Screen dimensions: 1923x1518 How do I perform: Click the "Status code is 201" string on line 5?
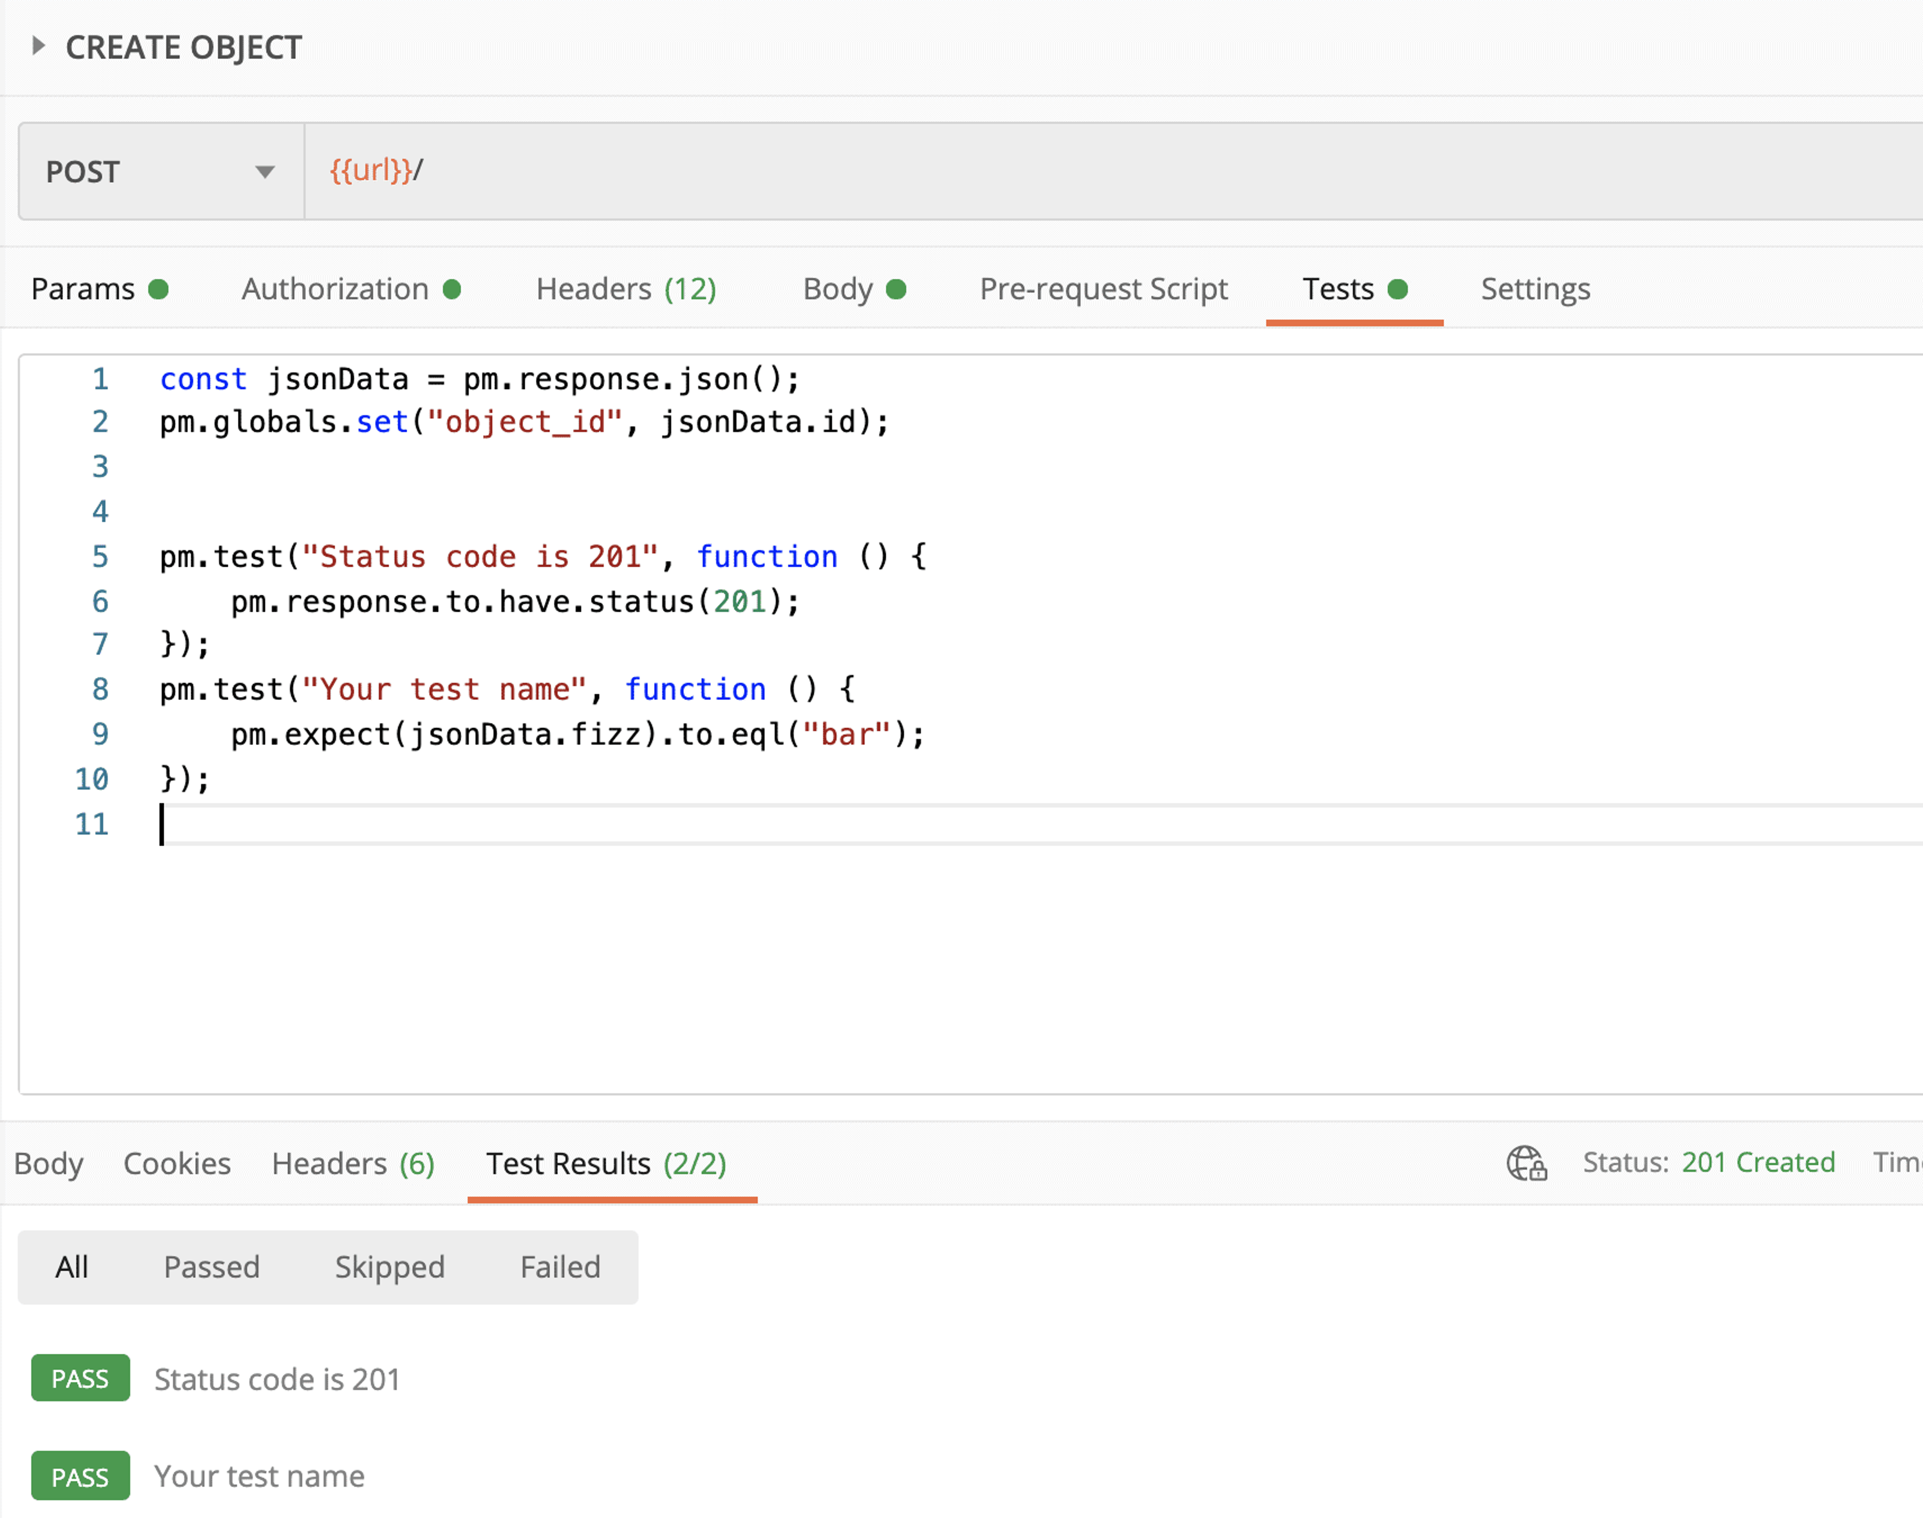point(480,557)
